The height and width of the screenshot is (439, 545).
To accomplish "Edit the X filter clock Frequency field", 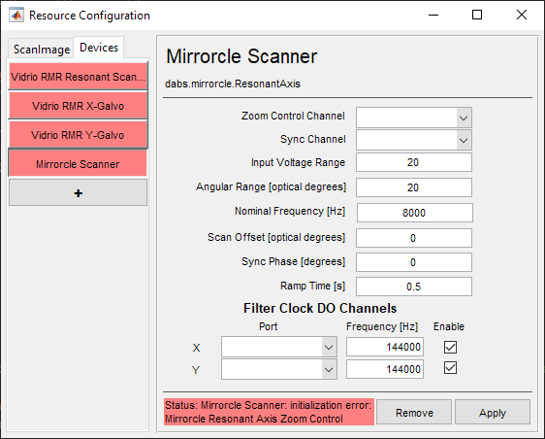I will (x=385, y=347).
